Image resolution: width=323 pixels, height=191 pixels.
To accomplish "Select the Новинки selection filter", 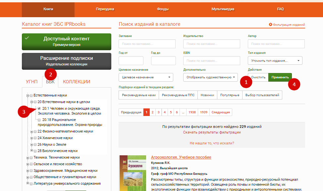I will (x=207, y=95).
